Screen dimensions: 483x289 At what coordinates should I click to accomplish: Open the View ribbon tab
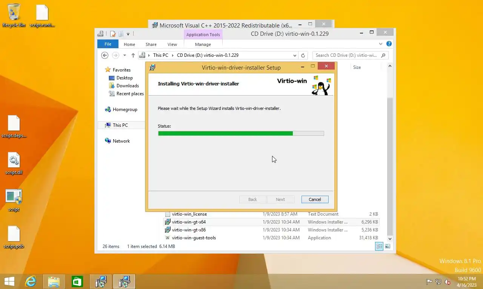coord(172,44)
